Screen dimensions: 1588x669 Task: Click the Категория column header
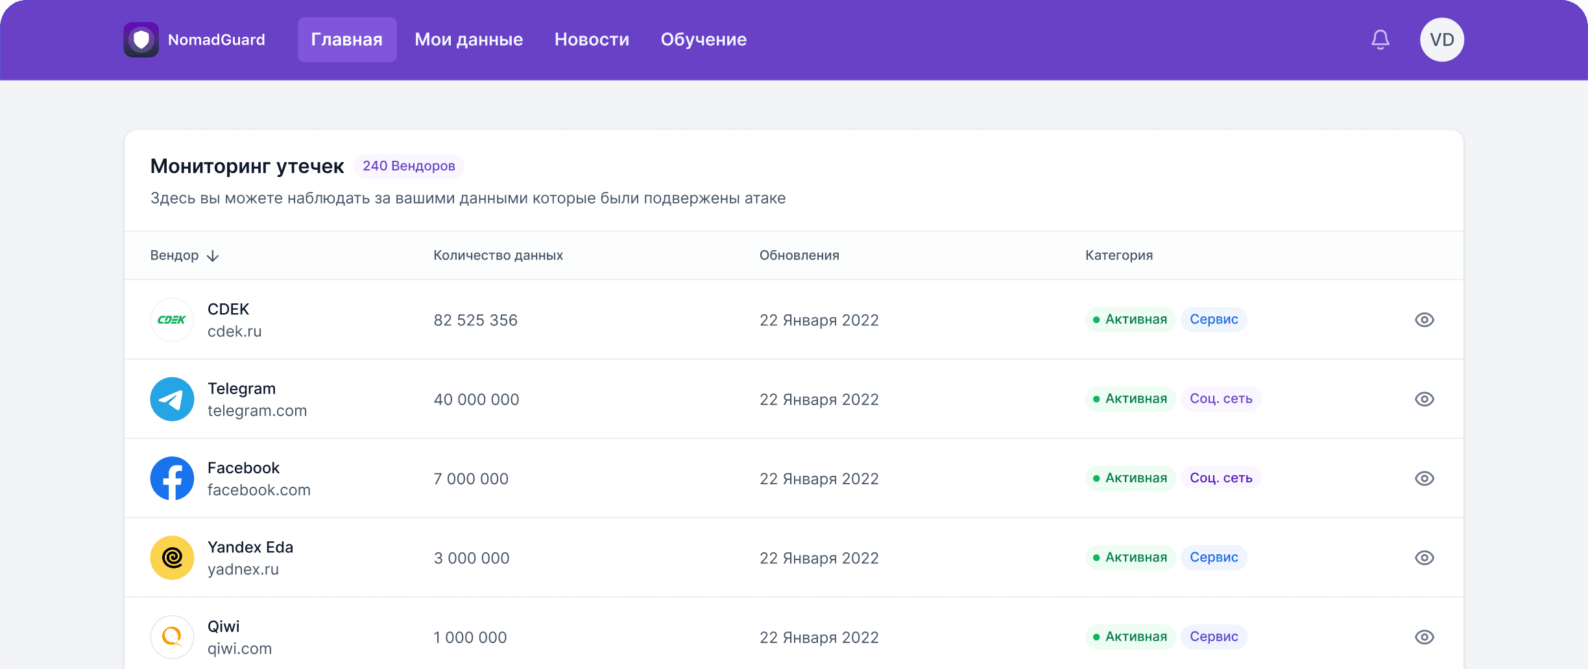(x=1119, y=255)
